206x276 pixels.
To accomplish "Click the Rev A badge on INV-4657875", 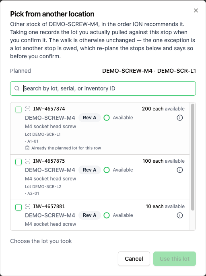I will point(89,170).
